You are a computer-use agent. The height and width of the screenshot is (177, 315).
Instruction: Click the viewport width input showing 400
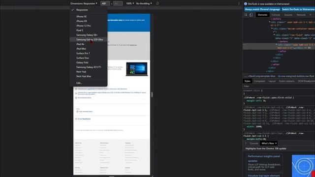(x=105, y=3)
